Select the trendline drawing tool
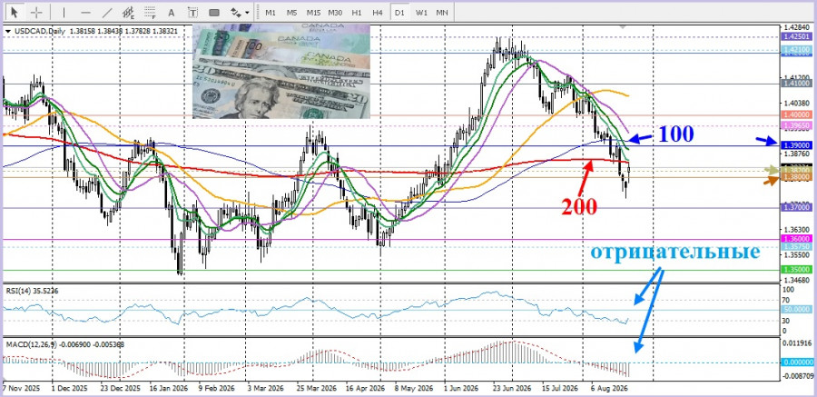 coord(107,12)
